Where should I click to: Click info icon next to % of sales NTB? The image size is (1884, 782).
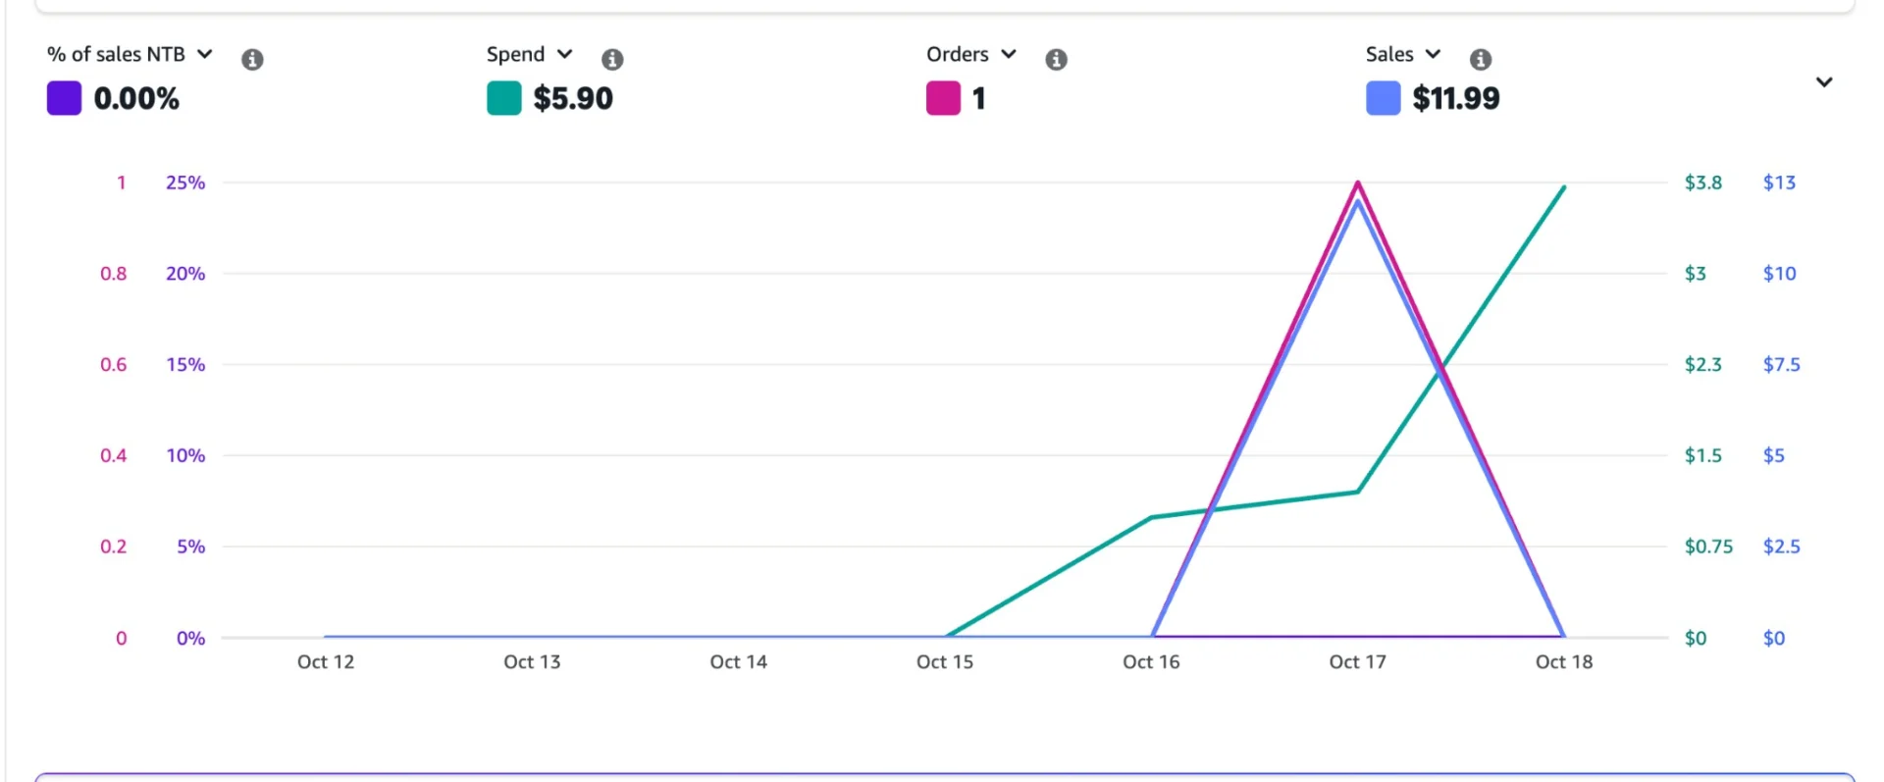pyautogui.click(x=252, y=60)
